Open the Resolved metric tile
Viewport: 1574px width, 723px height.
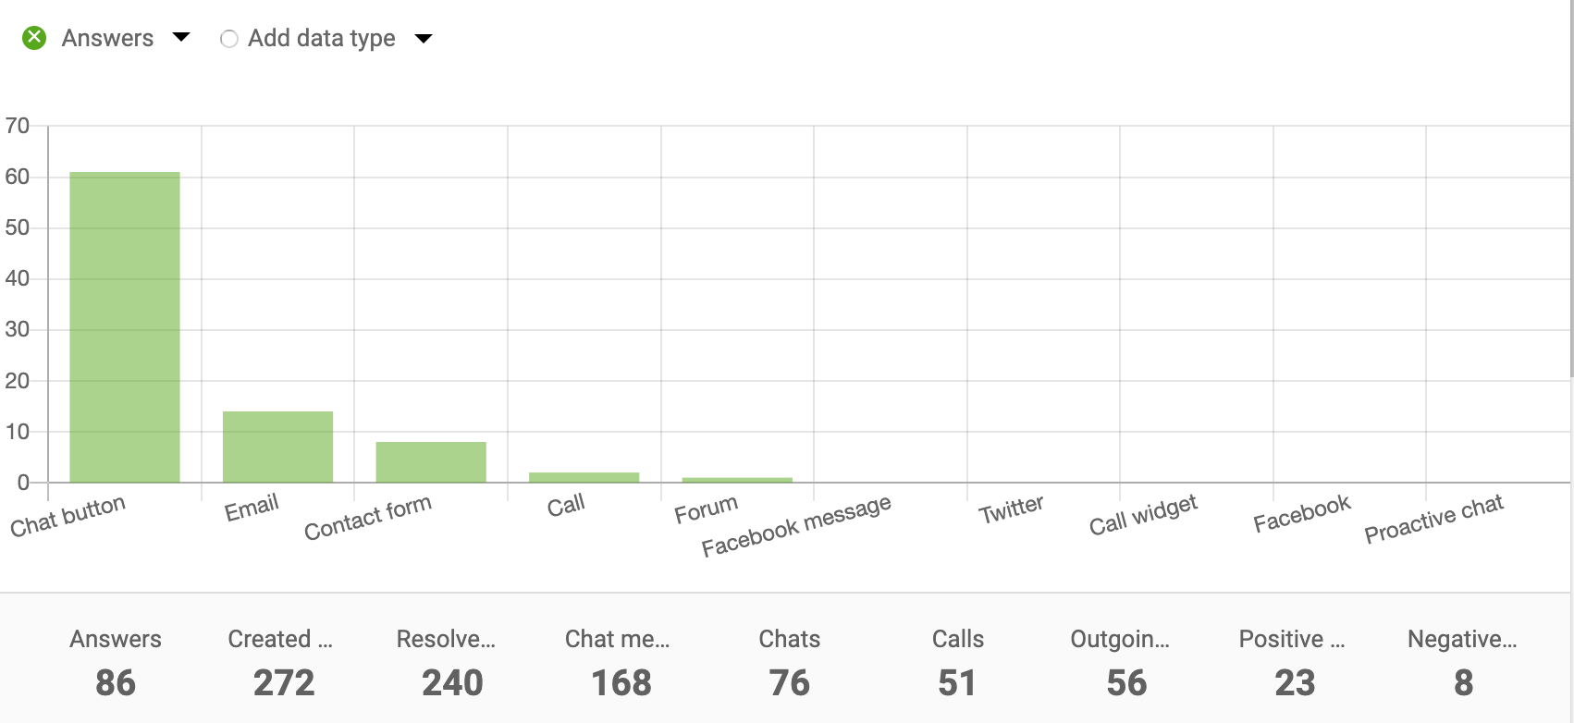(x=451, y=661)
